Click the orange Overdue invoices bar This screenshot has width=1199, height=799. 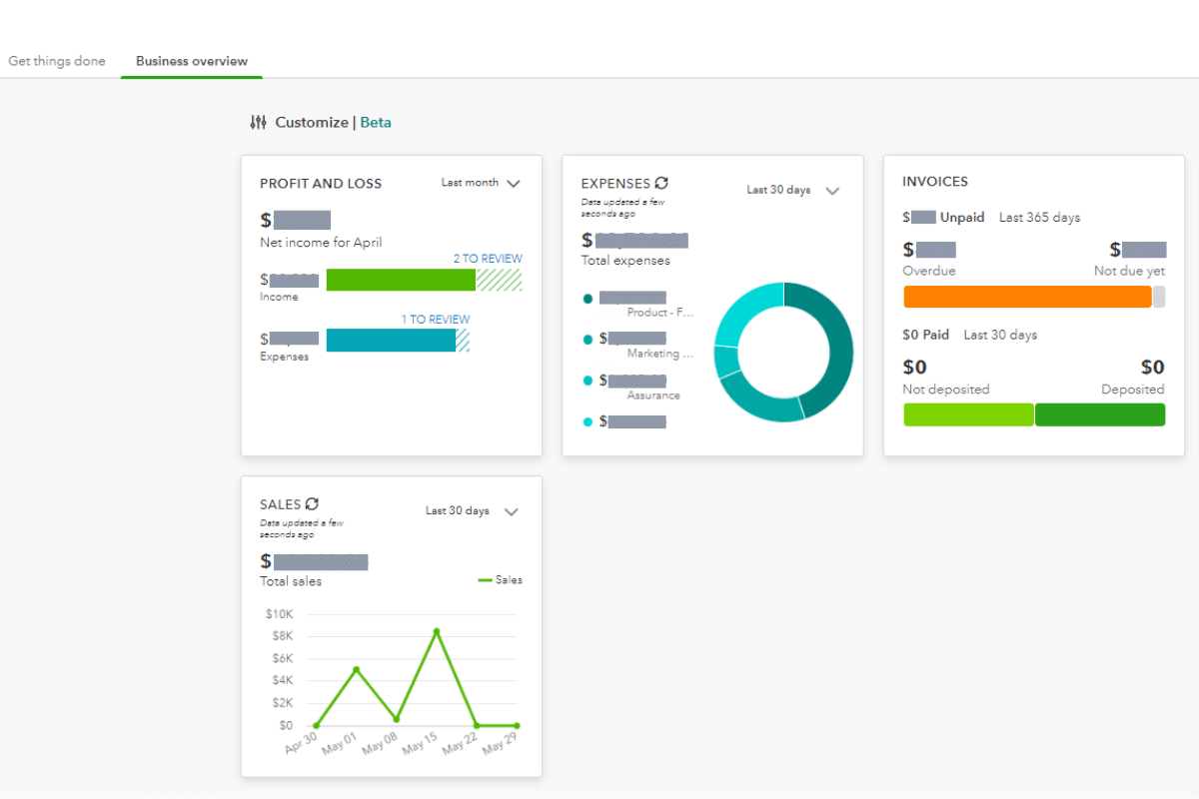(x=1029, y=296)
